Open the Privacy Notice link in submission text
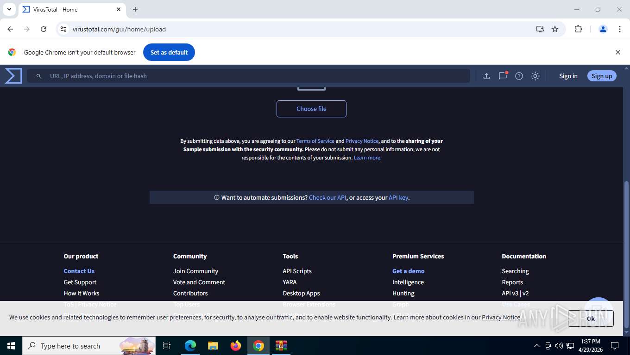The height and width of the screenshot is (355, 630). pyautogui.click(x=362, y=141)
